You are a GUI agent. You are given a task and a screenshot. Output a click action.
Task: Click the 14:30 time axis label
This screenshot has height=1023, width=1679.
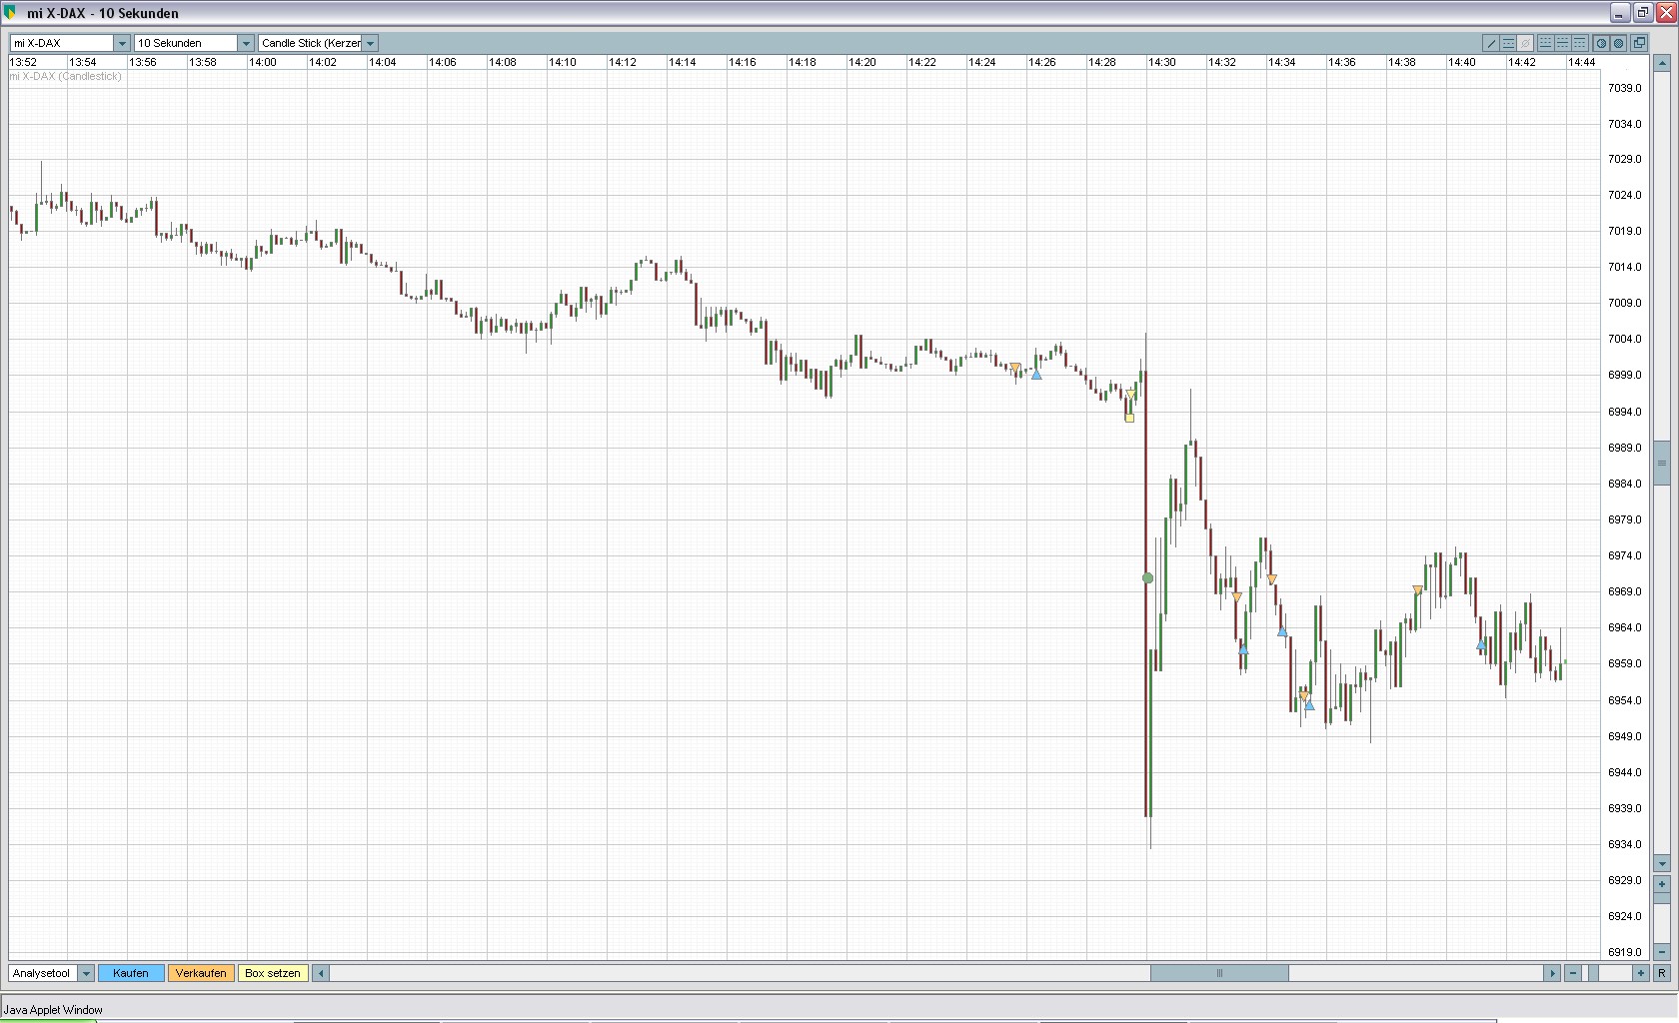1162,62
